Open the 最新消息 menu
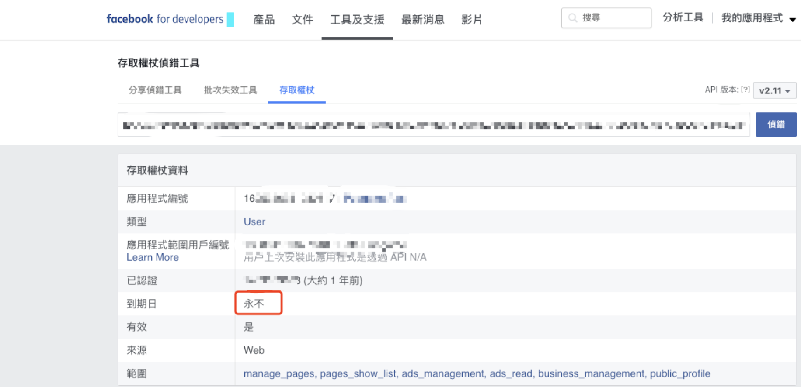 point(423,20)
